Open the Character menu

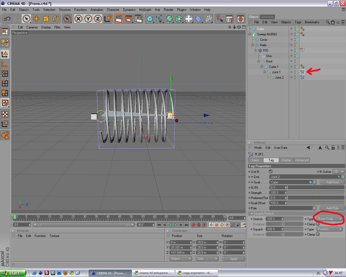[x=113, y=10]
